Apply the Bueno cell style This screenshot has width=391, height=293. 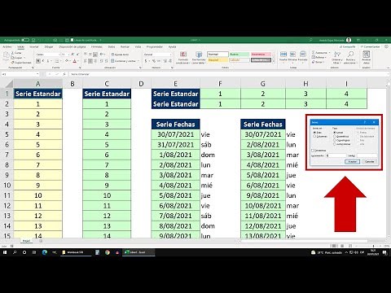point(239,55)
